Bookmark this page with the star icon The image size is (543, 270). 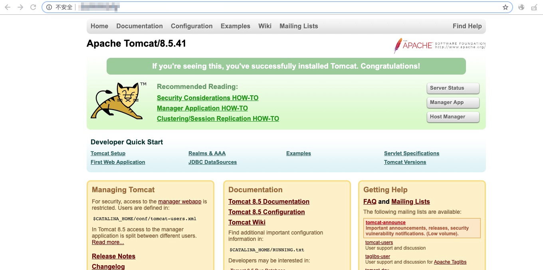pos(505,7)
